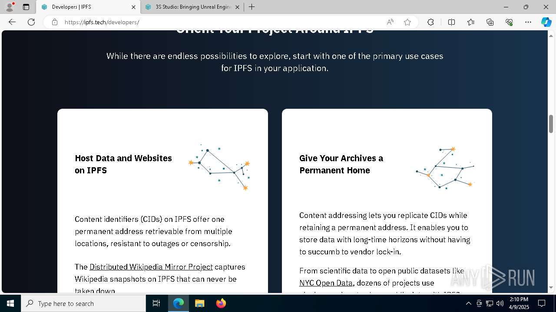
Task: Refresh the current page
Action: (31, 22)
